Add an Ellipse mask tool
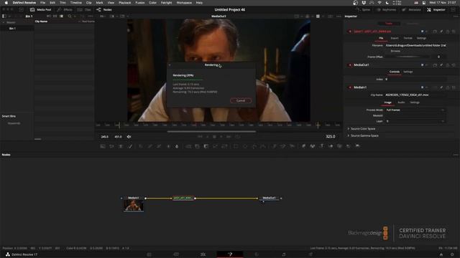Screen dimensions: 460x258 (245, 146)
